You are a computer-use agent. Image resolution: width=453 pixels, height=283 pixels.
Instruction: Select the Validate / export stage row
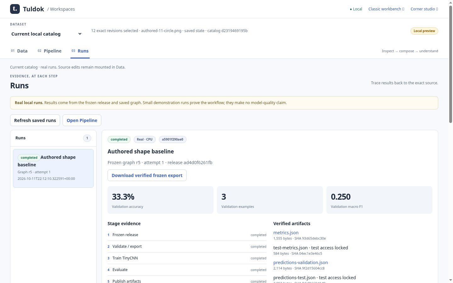[187, 247]
